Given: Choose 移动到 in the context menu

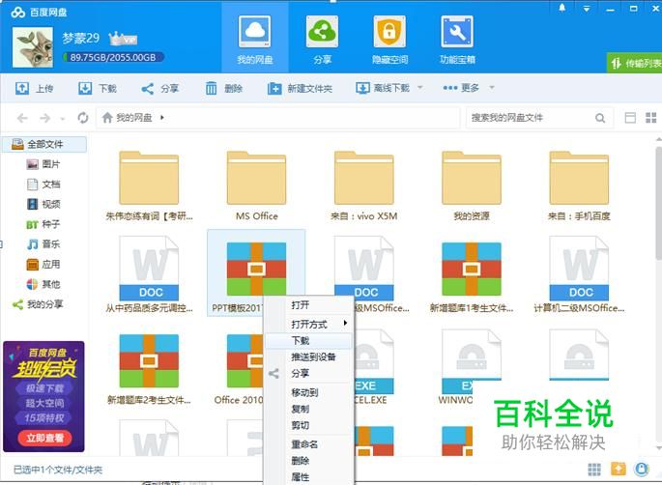Looking at the screenshot, I should point(308,392).
